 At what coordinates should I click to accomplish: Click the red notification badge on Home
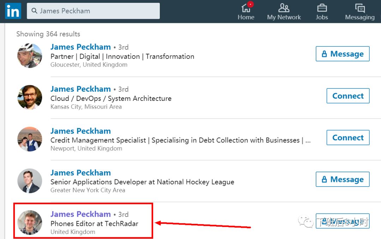pos(250,4)
